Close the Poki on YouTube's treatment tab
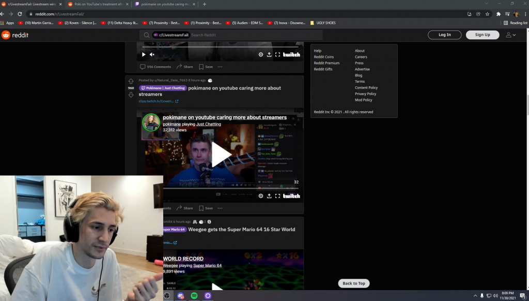Image resolution: width=529 pixels, height=301 pixels. [127, 4]
